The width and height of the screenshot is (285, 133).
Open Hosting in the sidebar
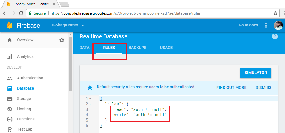pos(24,109)
